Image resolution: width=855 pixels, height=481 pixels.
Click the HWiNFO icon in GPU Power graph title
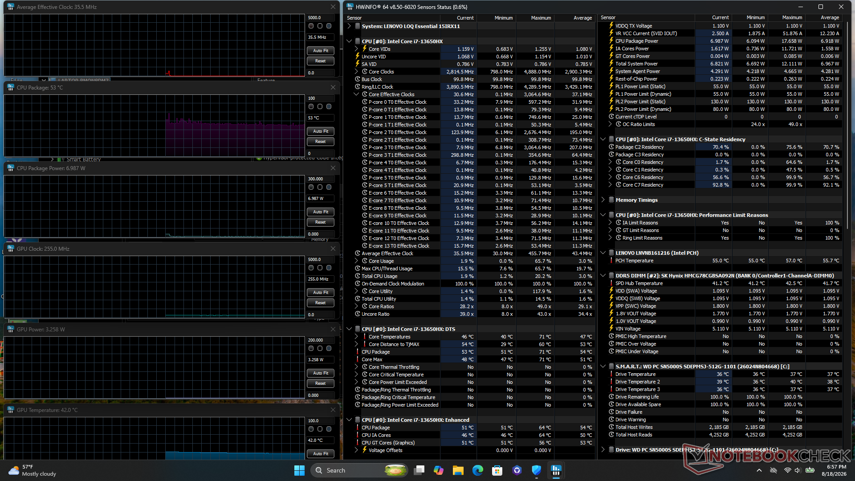tap(11, 329)
